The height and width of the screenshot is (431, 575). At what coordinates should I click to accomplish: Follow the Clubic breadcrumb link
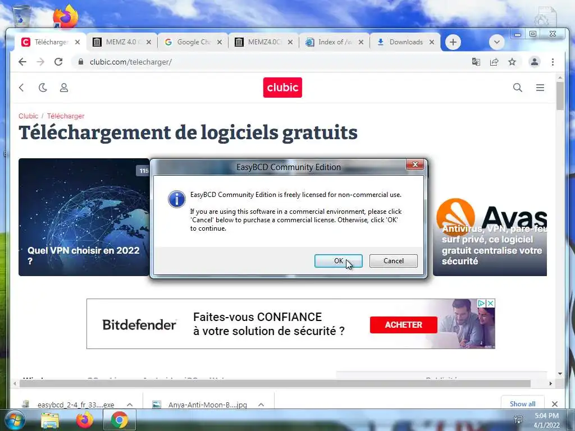[28, 116]
